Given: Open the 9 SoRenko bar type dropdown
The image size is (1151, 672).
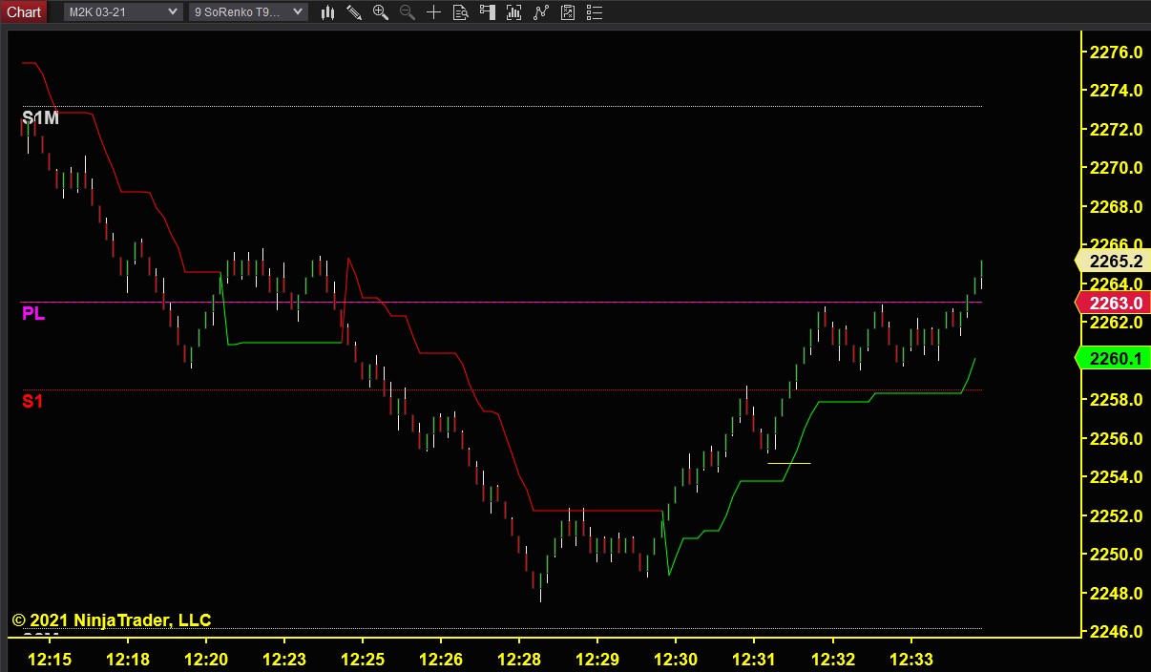Looking at the screenshot, I should click(x=248, y=11).
